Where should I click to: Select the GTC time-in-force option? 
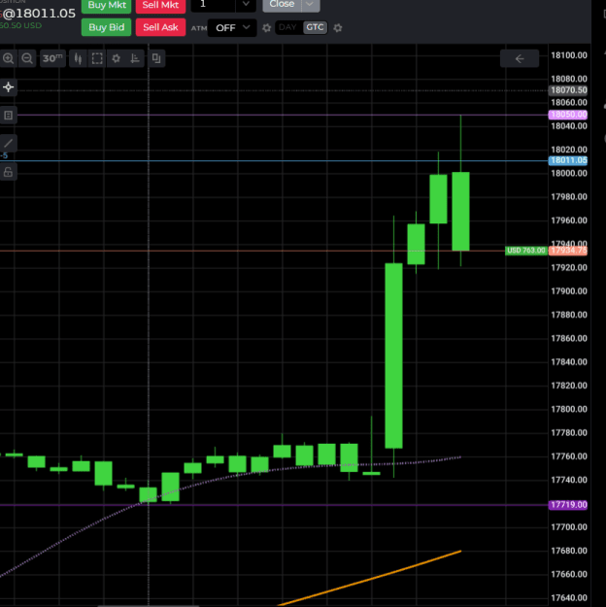tap(315, 27)
